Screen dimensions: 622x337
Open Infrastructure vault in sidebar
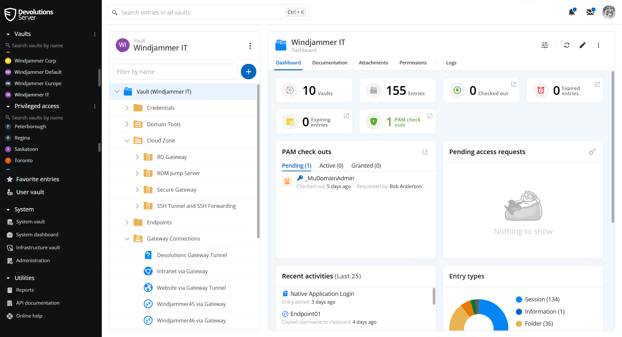click(x=38, y=248)
